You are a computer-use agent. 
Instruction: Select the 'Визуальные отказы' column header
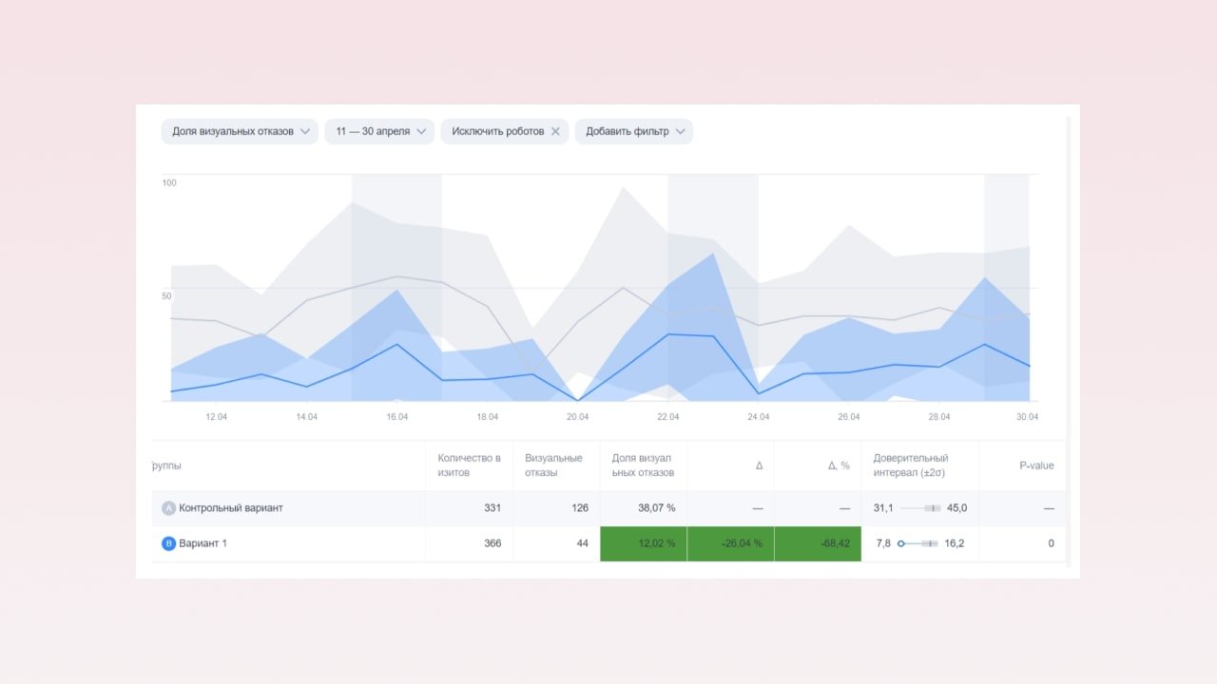click(554, 465)
